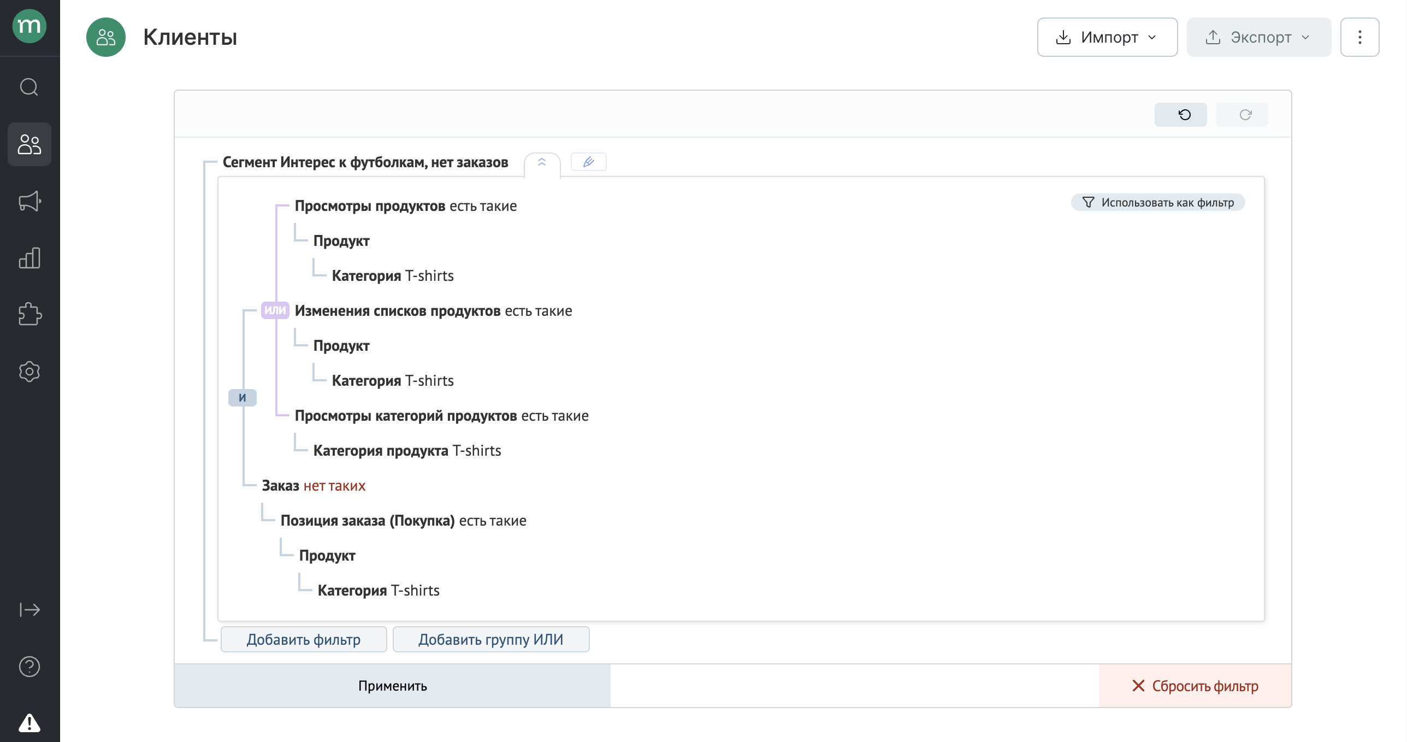Toggle the ИЛИ operator badge

(275, 310)
